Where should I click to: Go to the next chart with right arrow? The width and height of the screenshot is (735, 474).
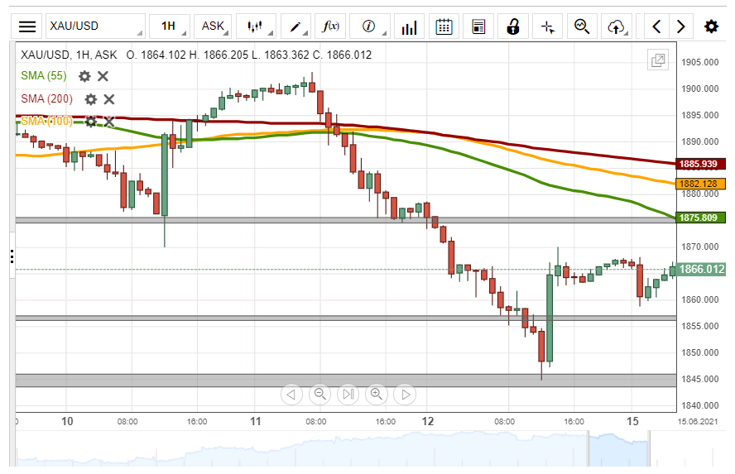tap(680, 26)
